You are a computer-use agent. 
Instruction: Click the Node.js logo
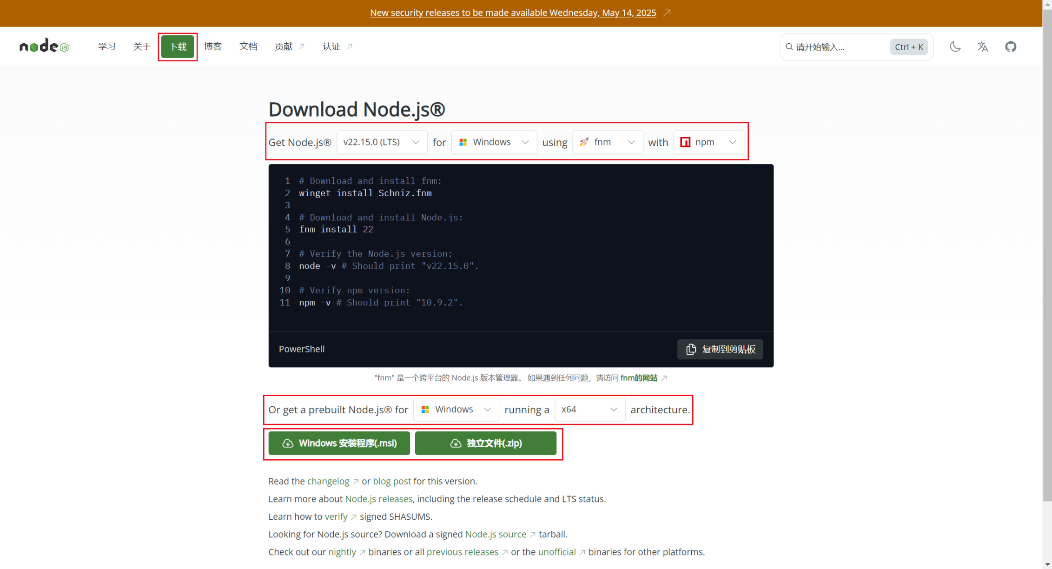point(44,46)
